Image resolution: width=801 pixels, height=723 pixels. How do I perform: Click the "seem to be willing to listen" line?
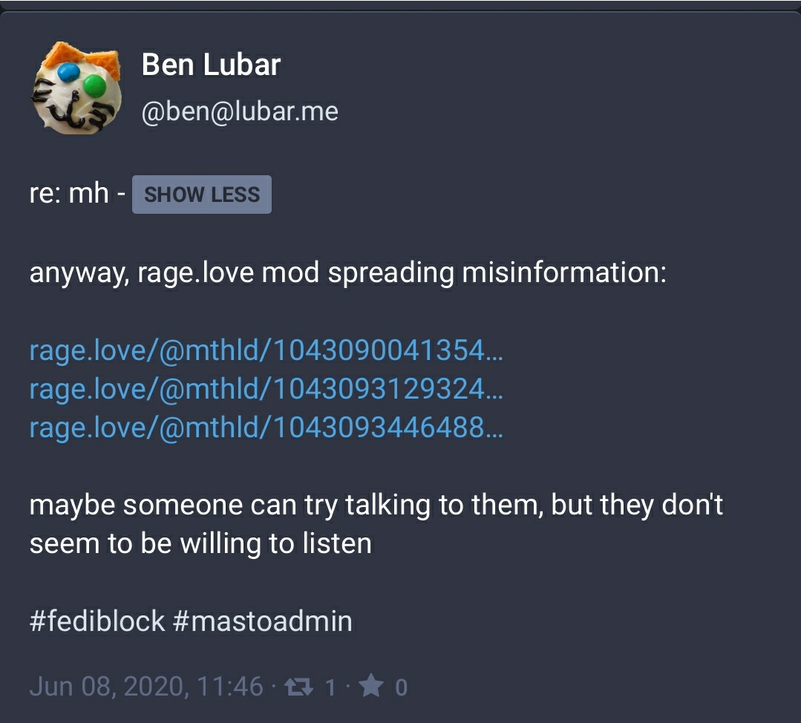coord(200,543)
